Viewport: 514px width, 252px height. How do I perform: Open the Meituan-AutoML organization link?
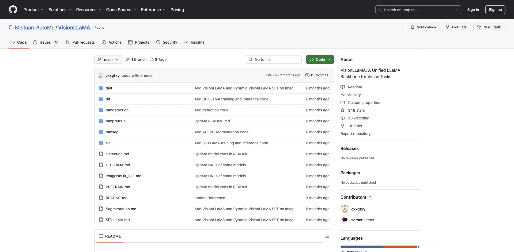(35, 28)
